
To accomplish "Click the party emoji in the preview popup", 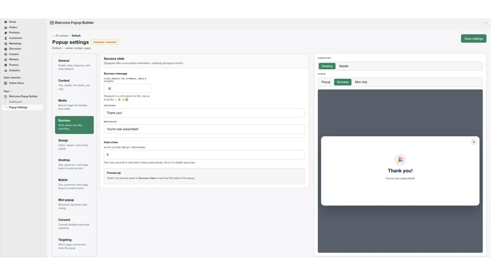I will pos(400,160).
